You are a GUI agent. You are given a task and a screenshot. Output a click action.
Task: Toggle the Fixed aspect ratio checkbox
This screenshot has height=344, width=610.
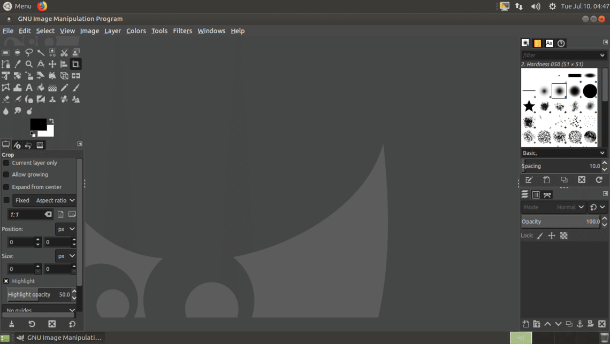pyautogui.click(x=6, y=200)
